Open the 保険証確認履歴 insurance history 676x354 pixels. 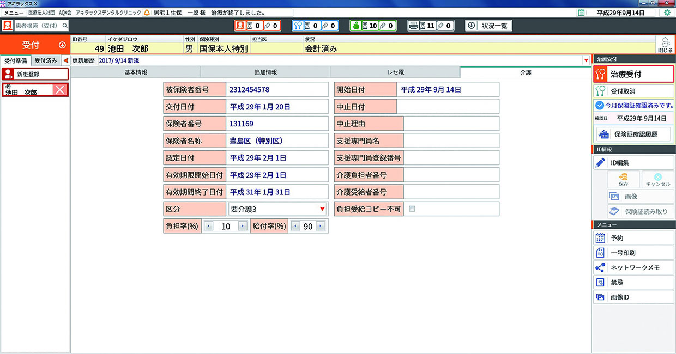point(633,134)
